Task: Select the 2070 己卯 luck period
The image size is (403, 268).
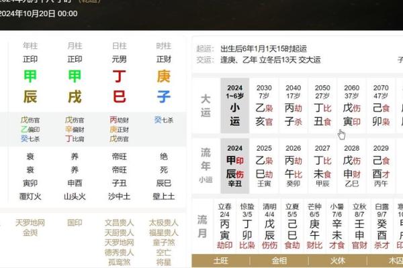Action: coord(381,105)
